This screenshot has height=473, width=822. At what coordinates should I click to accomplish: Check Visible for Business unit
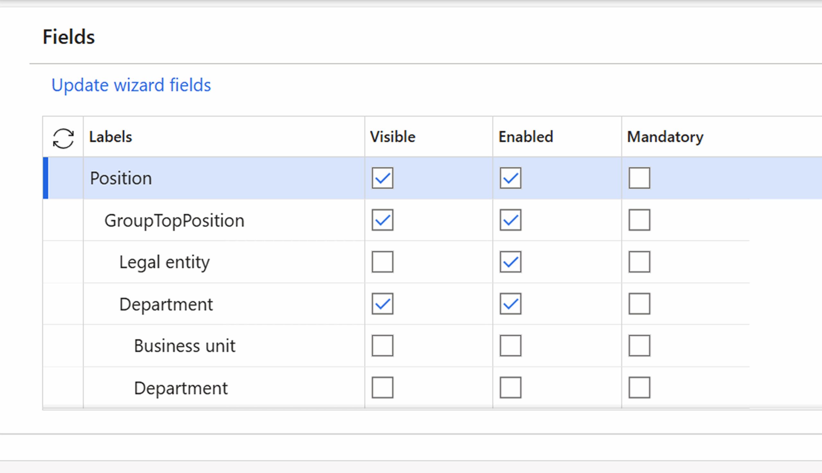click(382, 346)
